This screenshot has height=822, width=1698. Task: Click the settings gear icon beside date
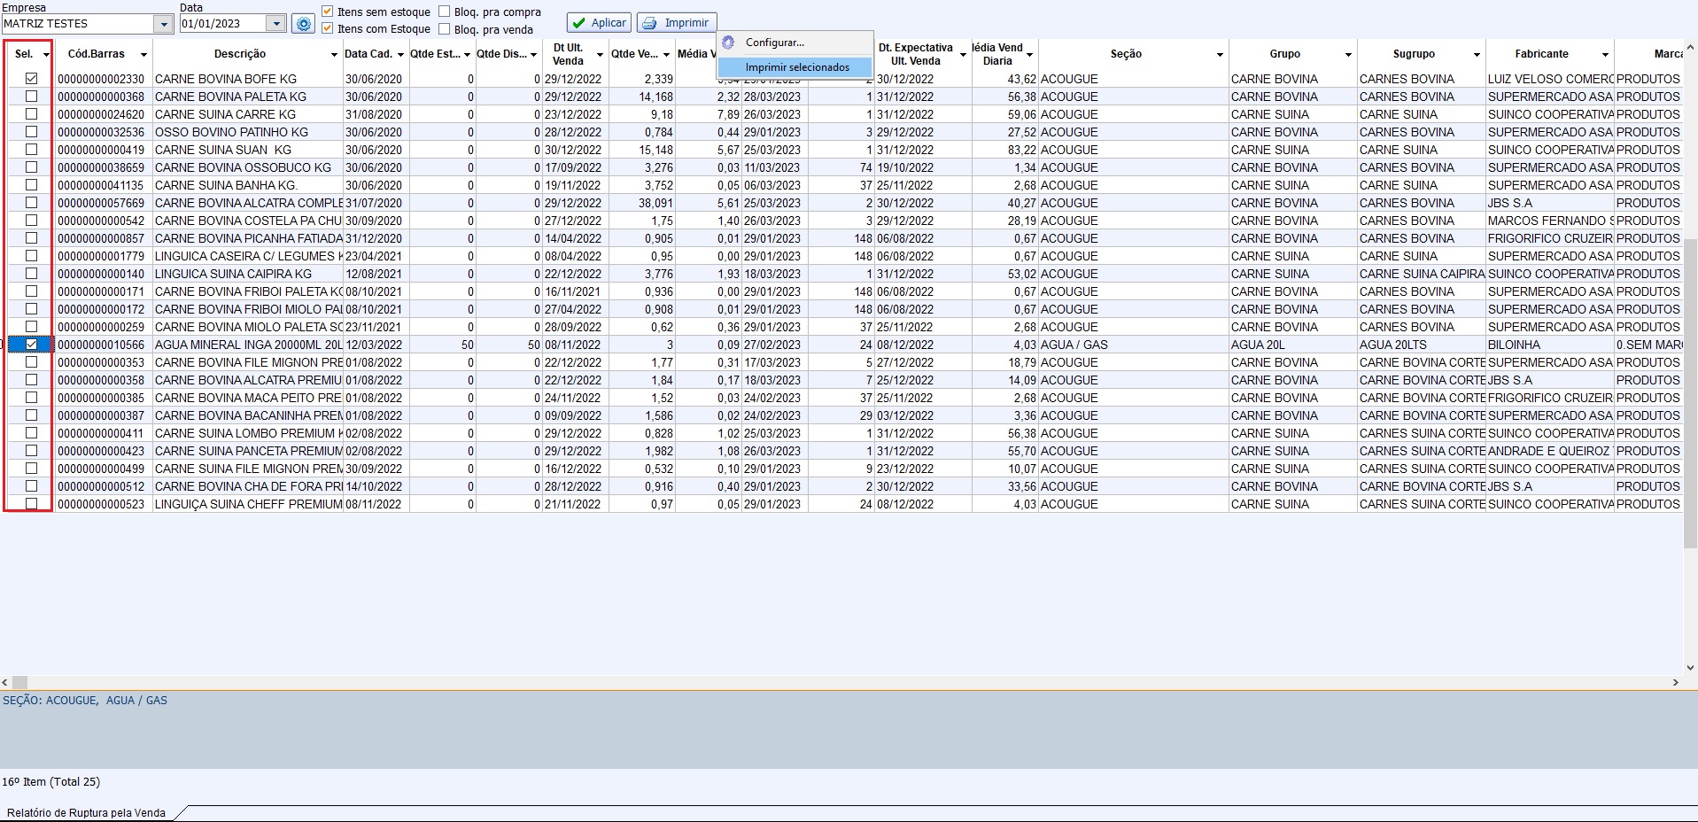(303, 24)
